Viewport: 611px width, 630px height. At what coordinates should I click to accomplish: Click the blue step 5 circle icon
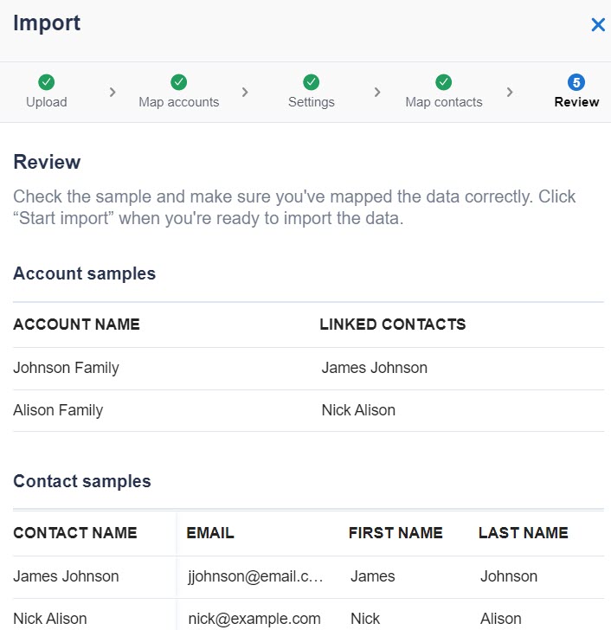576,82
